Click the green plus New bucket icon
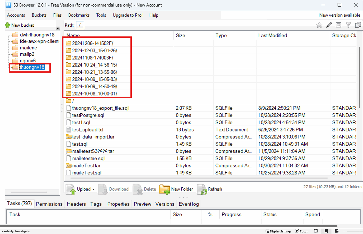The width and height of the screenshot is (363, 234). 7,25
